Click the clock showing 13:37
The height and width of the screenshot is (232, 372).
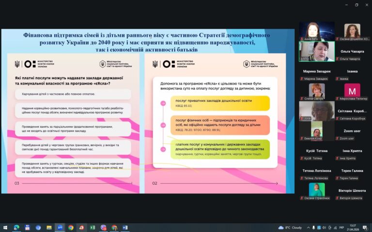point(353,228)
